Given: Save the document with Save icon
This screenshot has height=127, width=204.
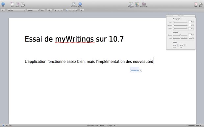Looking at the screenshot, I should [x=23, y=5].
